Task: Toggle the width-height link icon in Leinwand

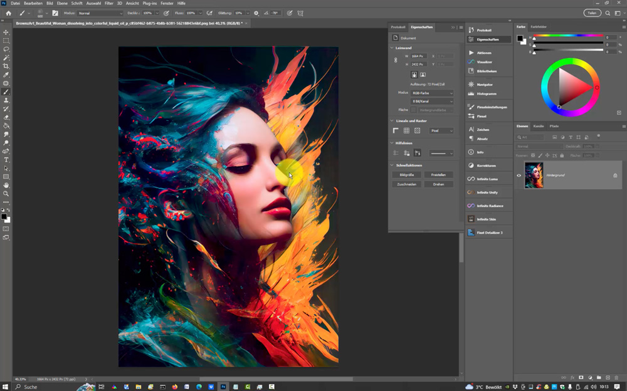Action: pyautogui.click(x=396, y=60)
